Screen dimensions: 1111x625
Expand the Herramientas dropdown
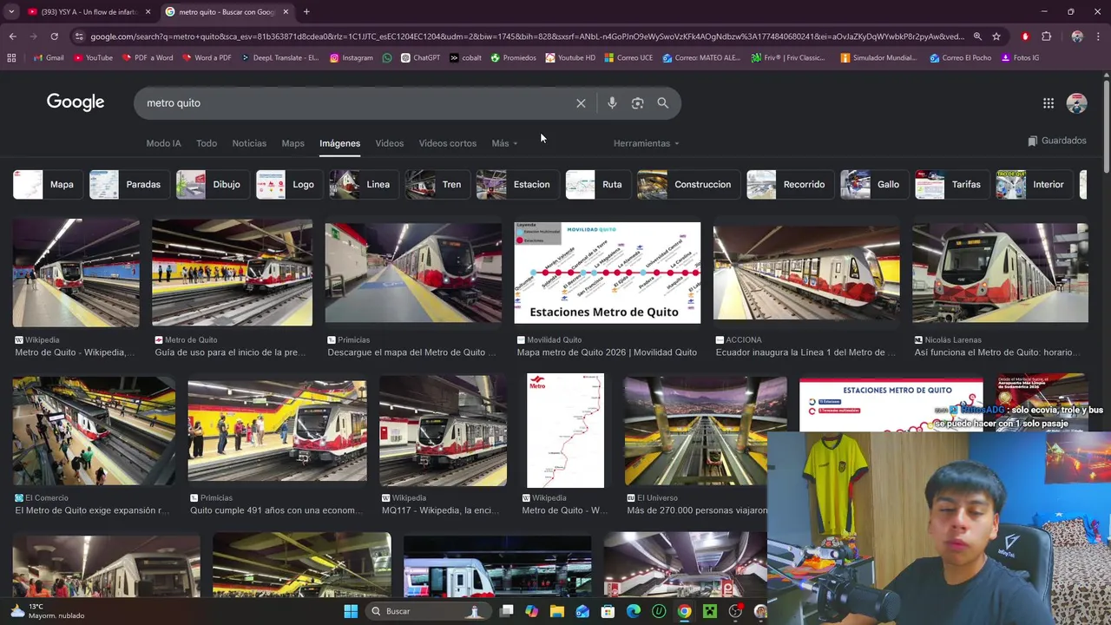[x=646, y=143]
